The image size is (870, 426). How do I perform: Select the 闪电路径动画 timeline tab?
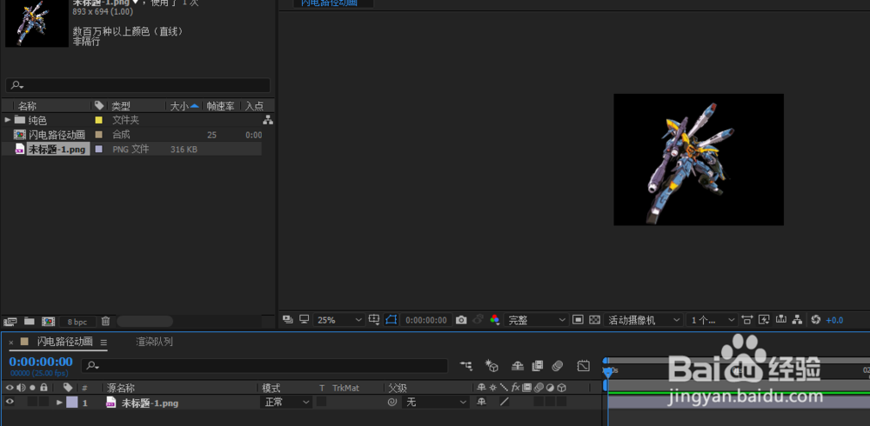[x=65, y=342]
